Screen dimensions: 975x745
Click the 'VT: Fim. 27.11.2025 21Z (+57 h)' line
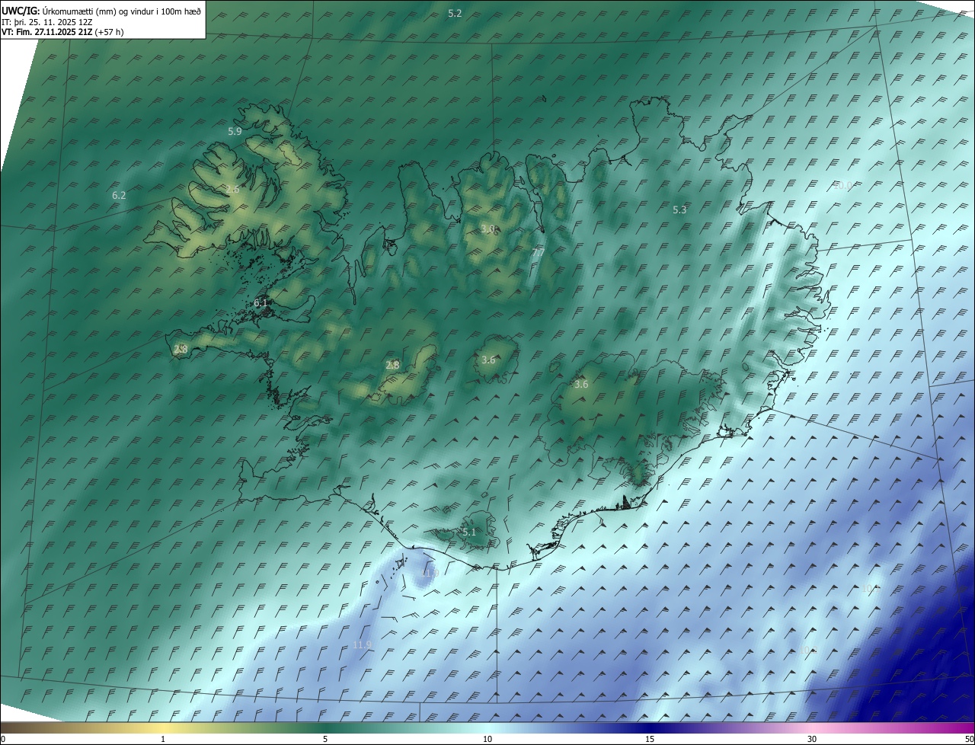pos(62,32)
